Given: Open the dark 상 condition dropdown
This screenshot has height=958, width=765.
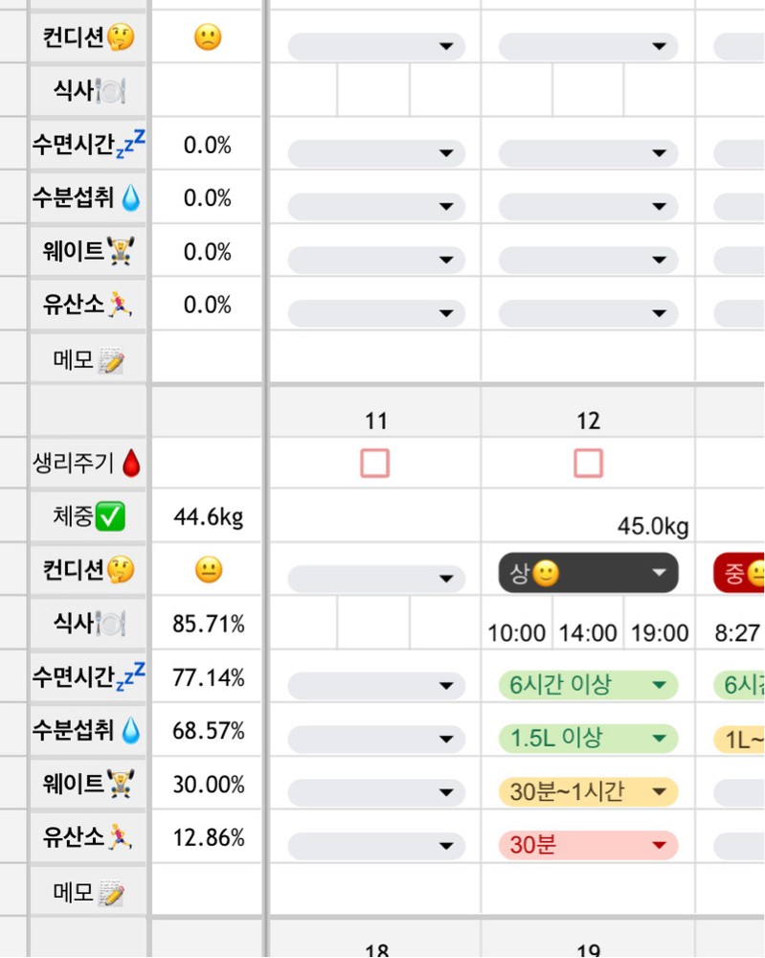Looking at the screenshot, I should coord(588,573).
